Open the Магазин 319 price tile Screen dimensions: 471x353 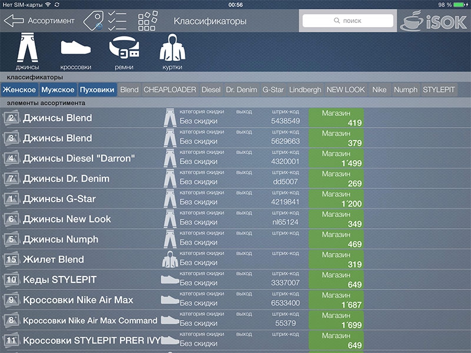coord(336,259)
